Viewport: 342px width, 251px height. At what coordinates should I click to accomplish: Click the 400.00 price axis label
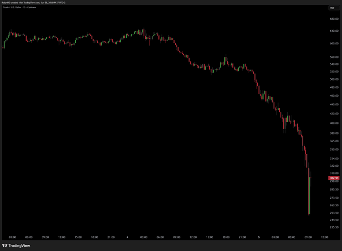pyautogui.click(x=334, y=123)
